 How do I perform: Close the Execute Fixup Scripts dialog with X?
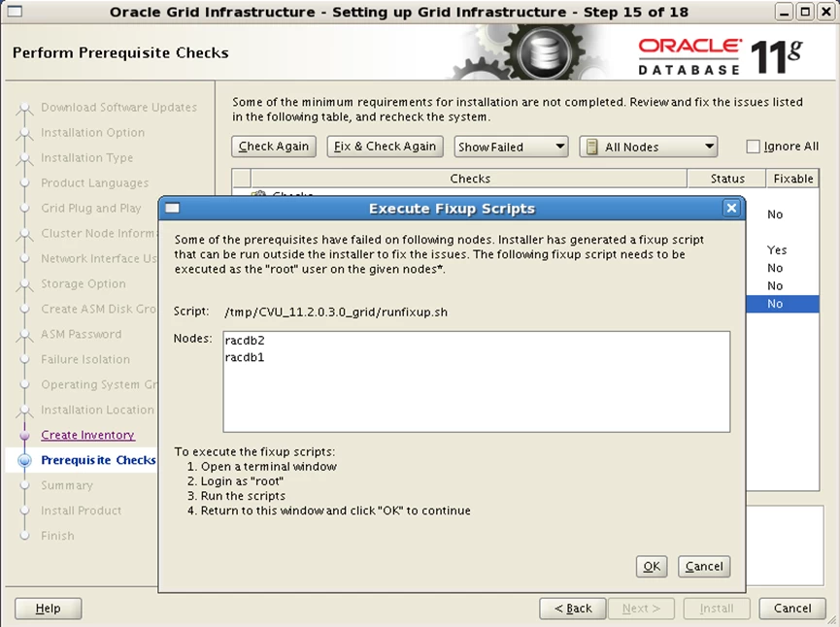point(731,209)
